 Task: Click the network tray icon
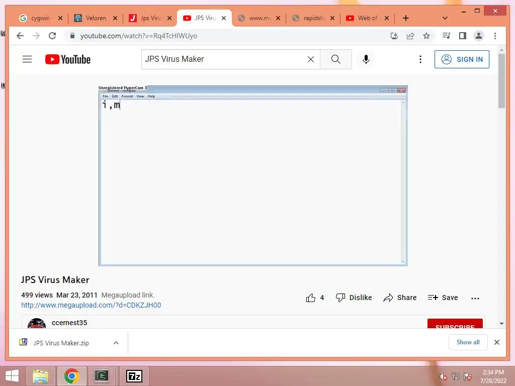coord(456,376)
